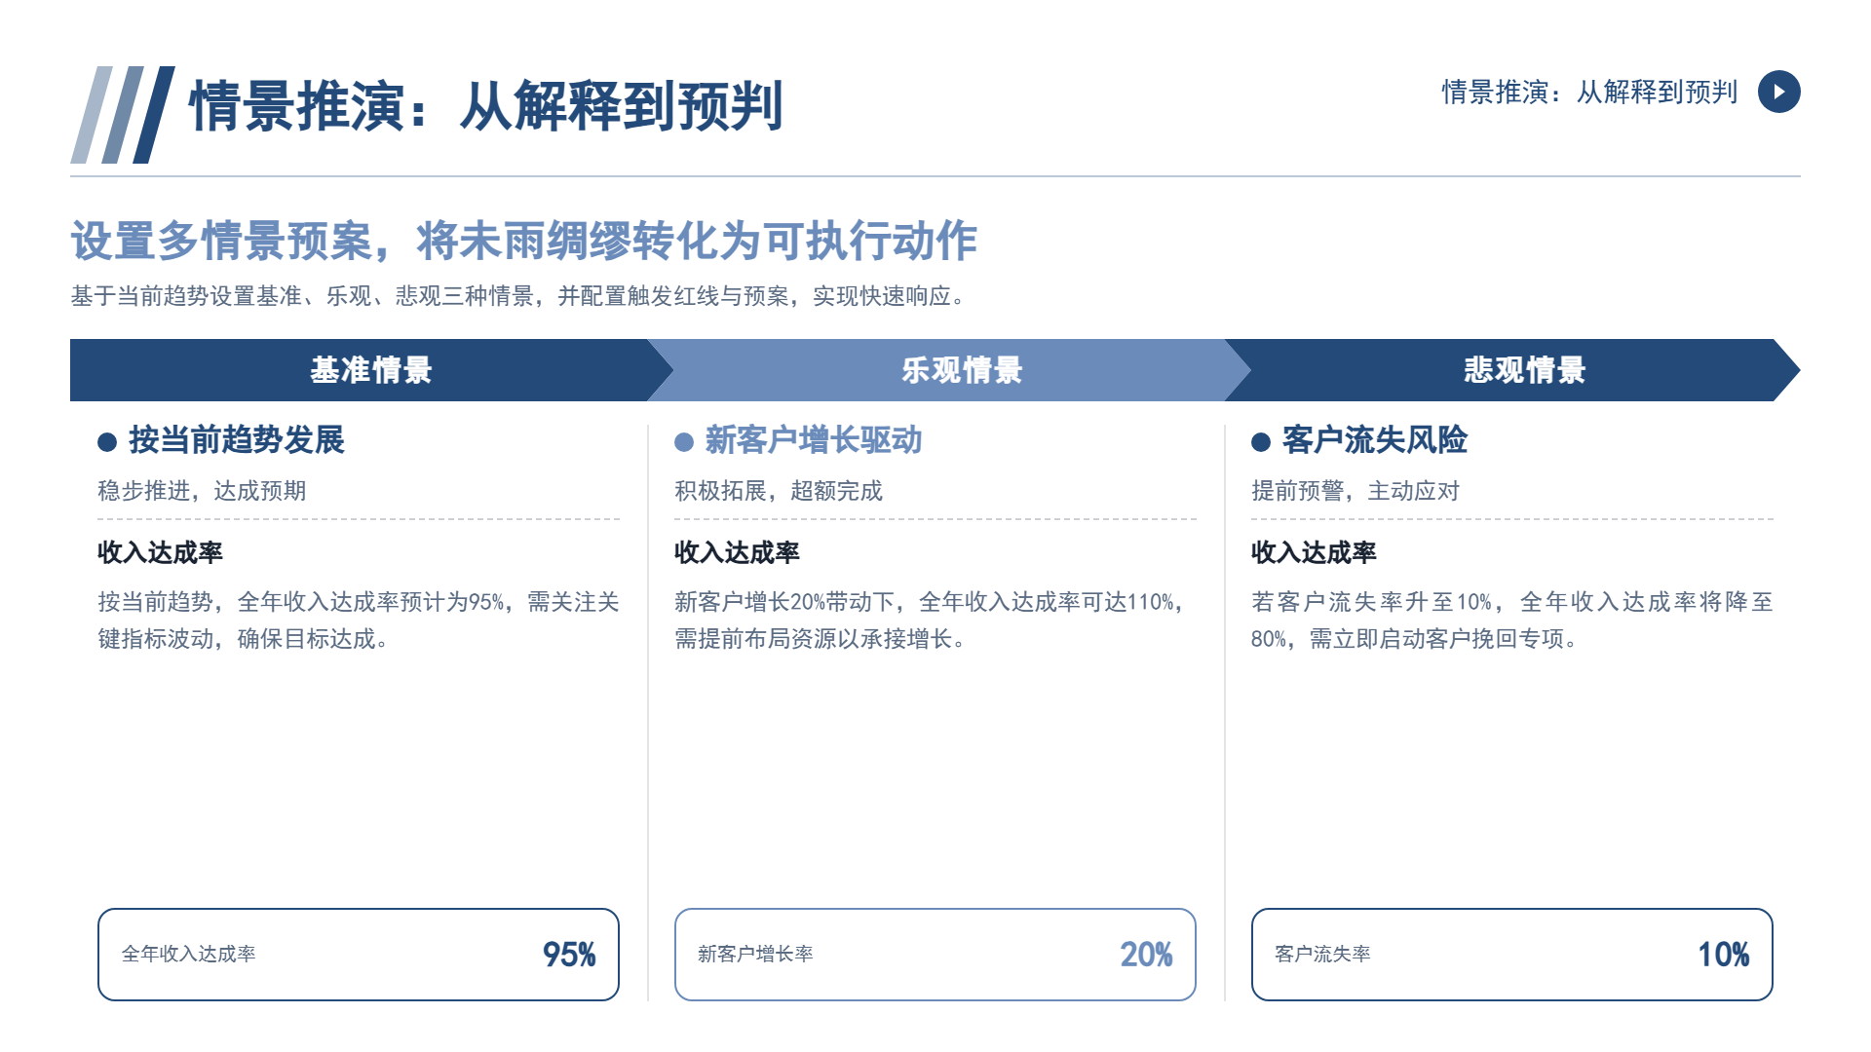Click the 客户流失风险 heading

(1375, 440)
